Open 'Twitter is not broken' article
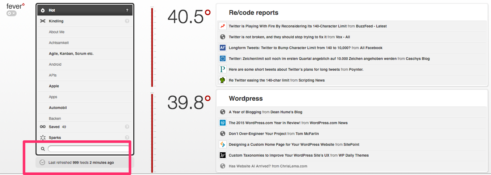This screenshot has height=175, width=491. pyautogui.click(x=278, y=37)
